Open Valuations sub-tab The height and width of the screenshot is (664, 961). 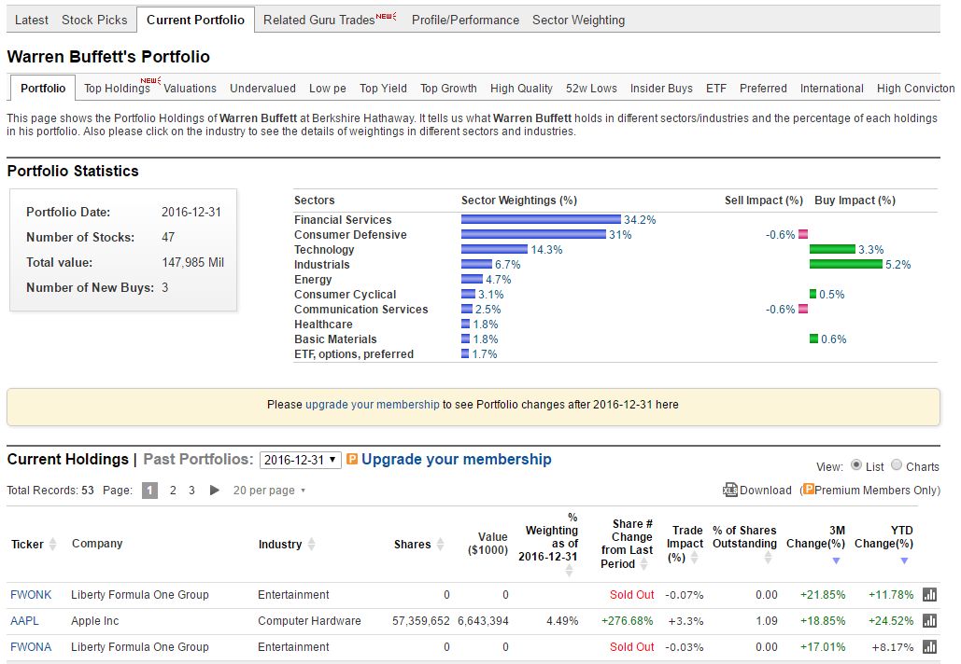click(190, 88)
